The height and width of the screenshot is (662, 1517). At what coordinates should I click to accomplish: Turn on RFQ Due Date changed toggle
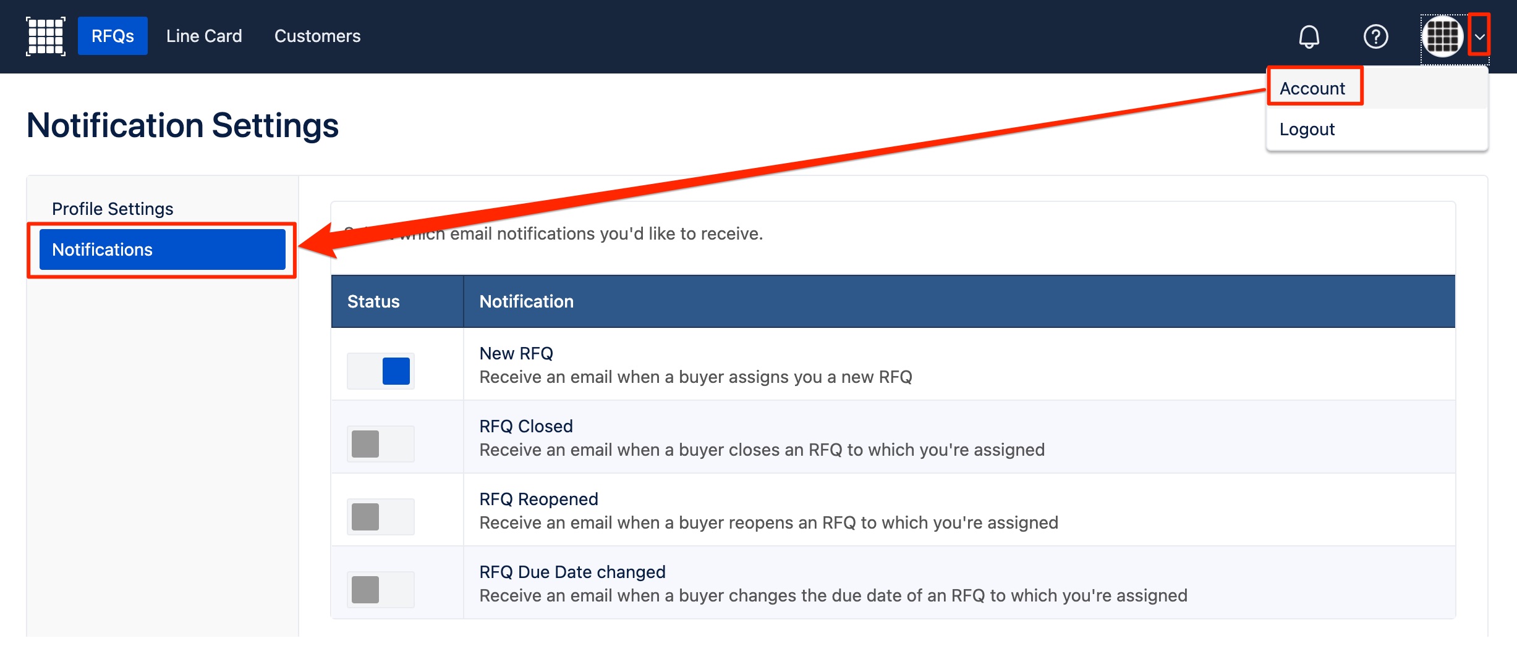point(381,590)
